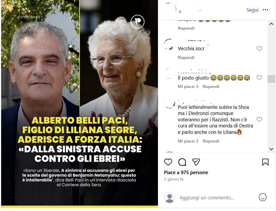The width and height of the screenshot is (276, 211).
Task: Like the "Vecchia zocc" comment
Action: coord(259,49)
